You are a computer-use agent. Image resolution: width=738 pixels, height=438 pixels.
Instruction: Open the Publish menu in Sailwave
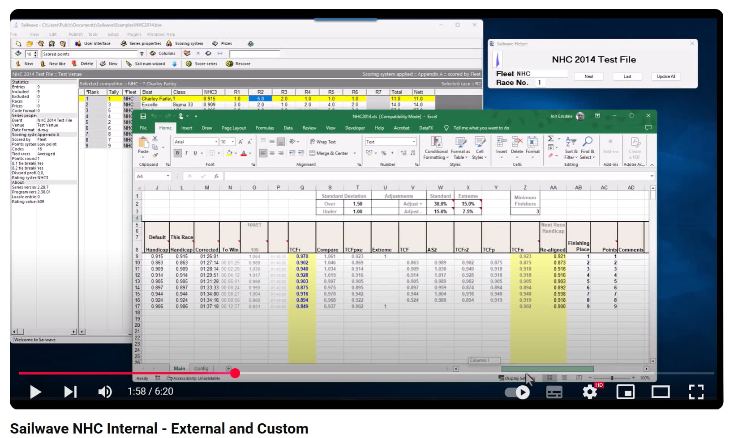click(75, 34)
